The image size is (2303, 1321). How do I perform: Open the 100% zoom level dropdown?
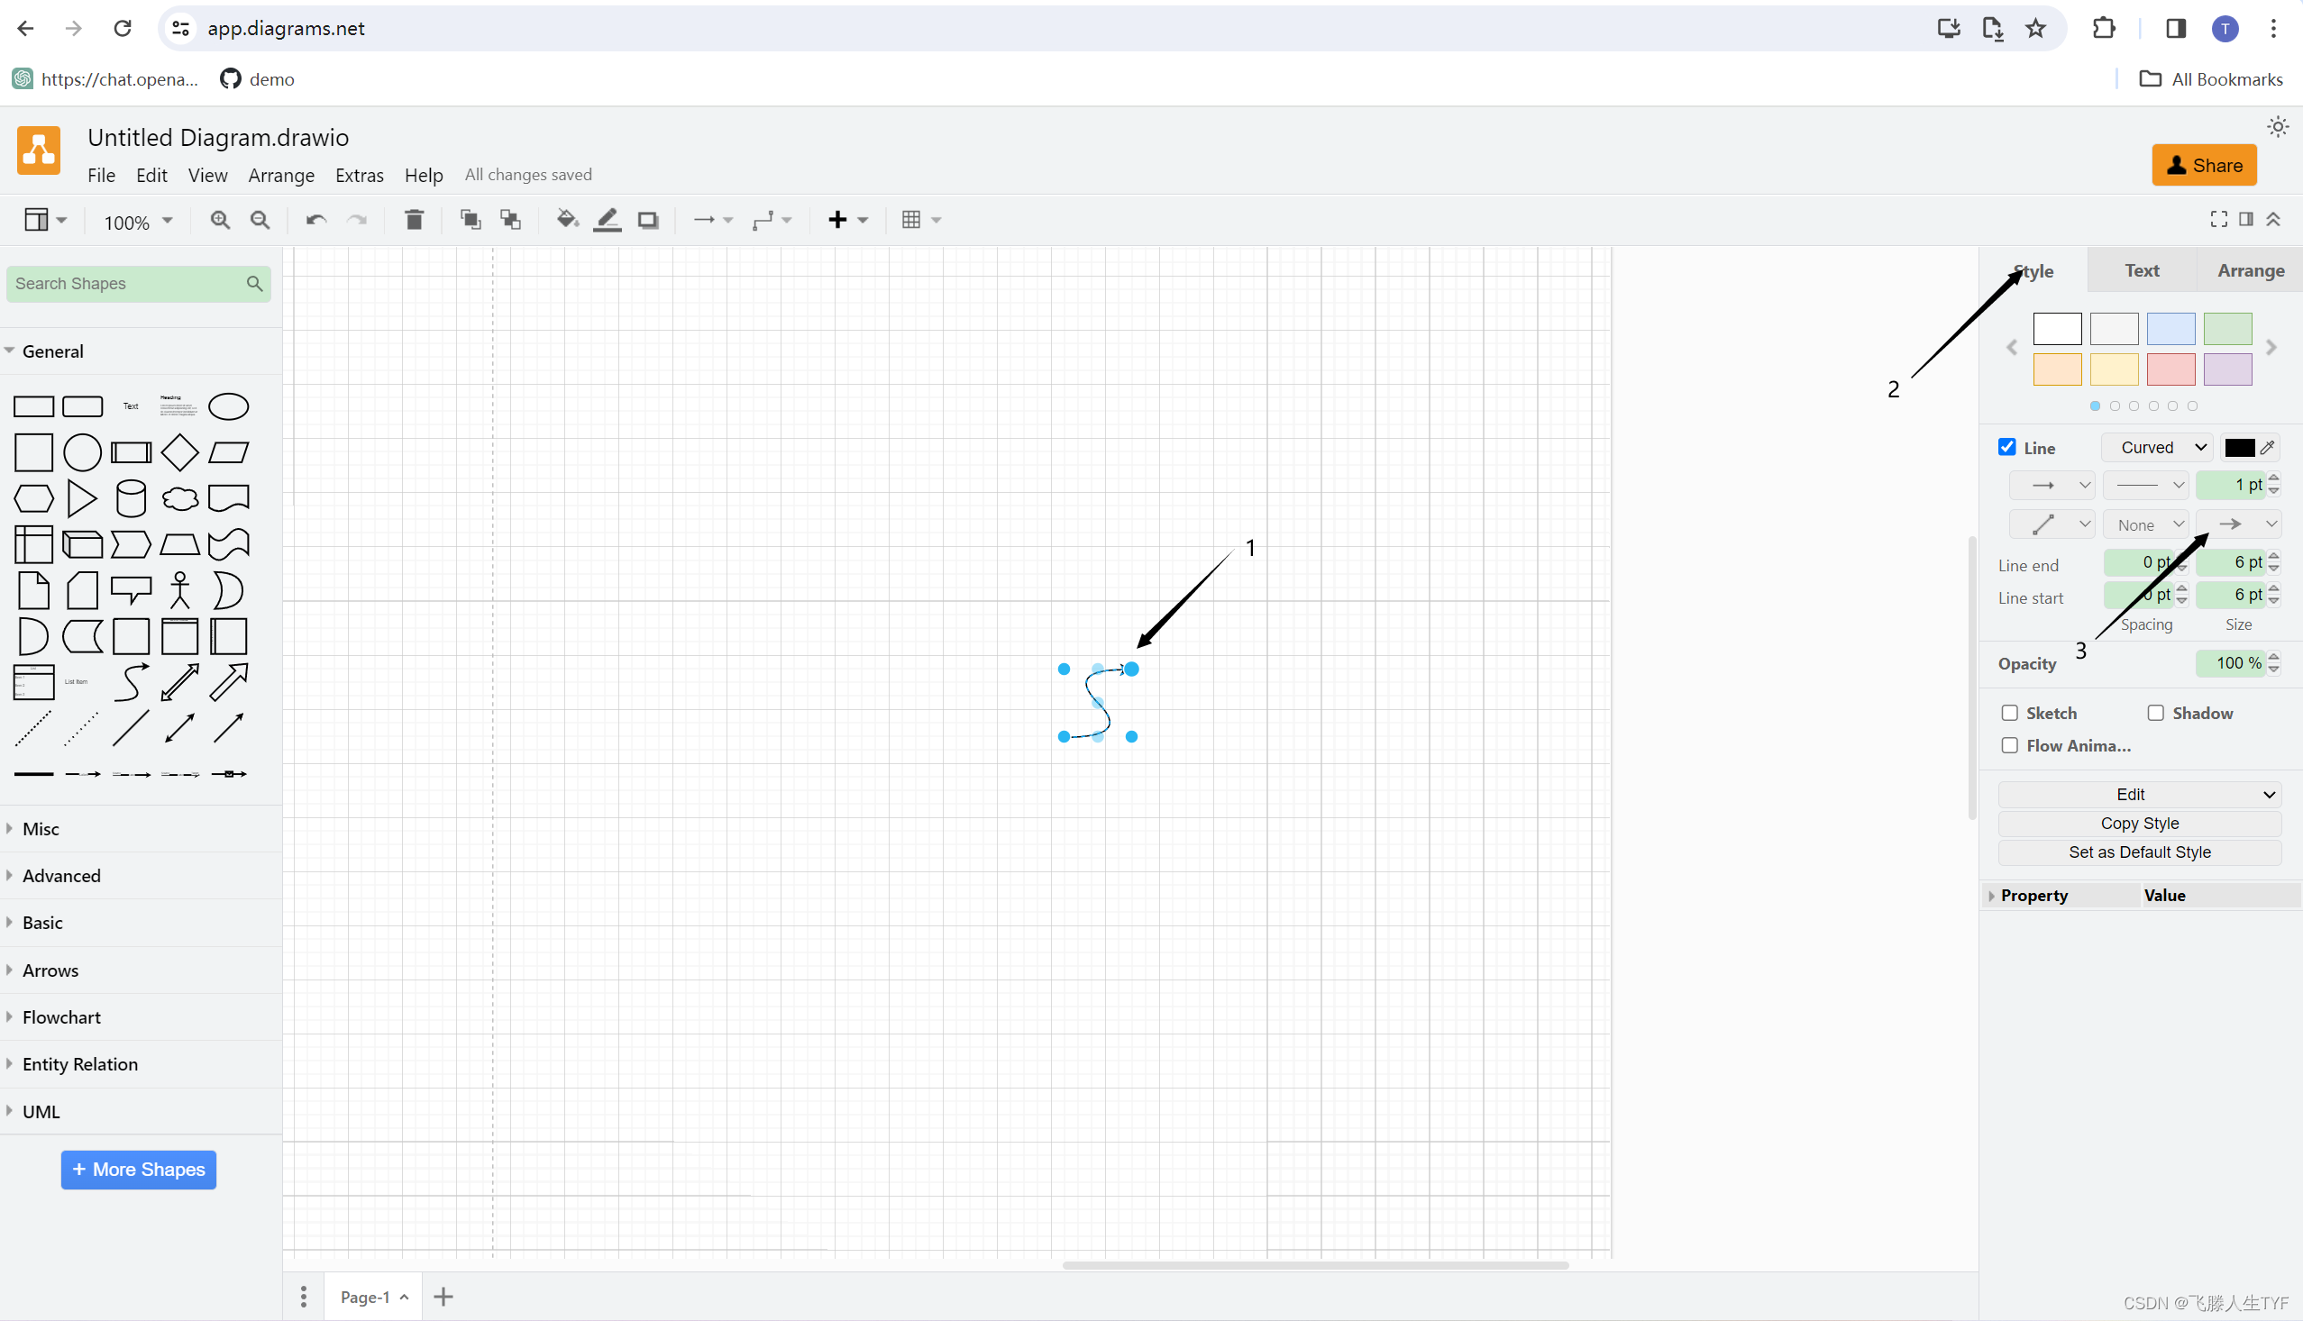point(138,222)
